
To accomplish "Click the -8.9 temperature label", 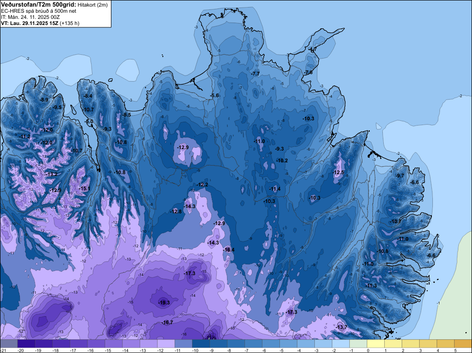I will point(44,100).
